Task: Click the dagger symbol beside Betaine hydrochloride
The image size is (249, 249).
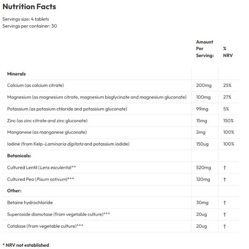Action: 225,203
